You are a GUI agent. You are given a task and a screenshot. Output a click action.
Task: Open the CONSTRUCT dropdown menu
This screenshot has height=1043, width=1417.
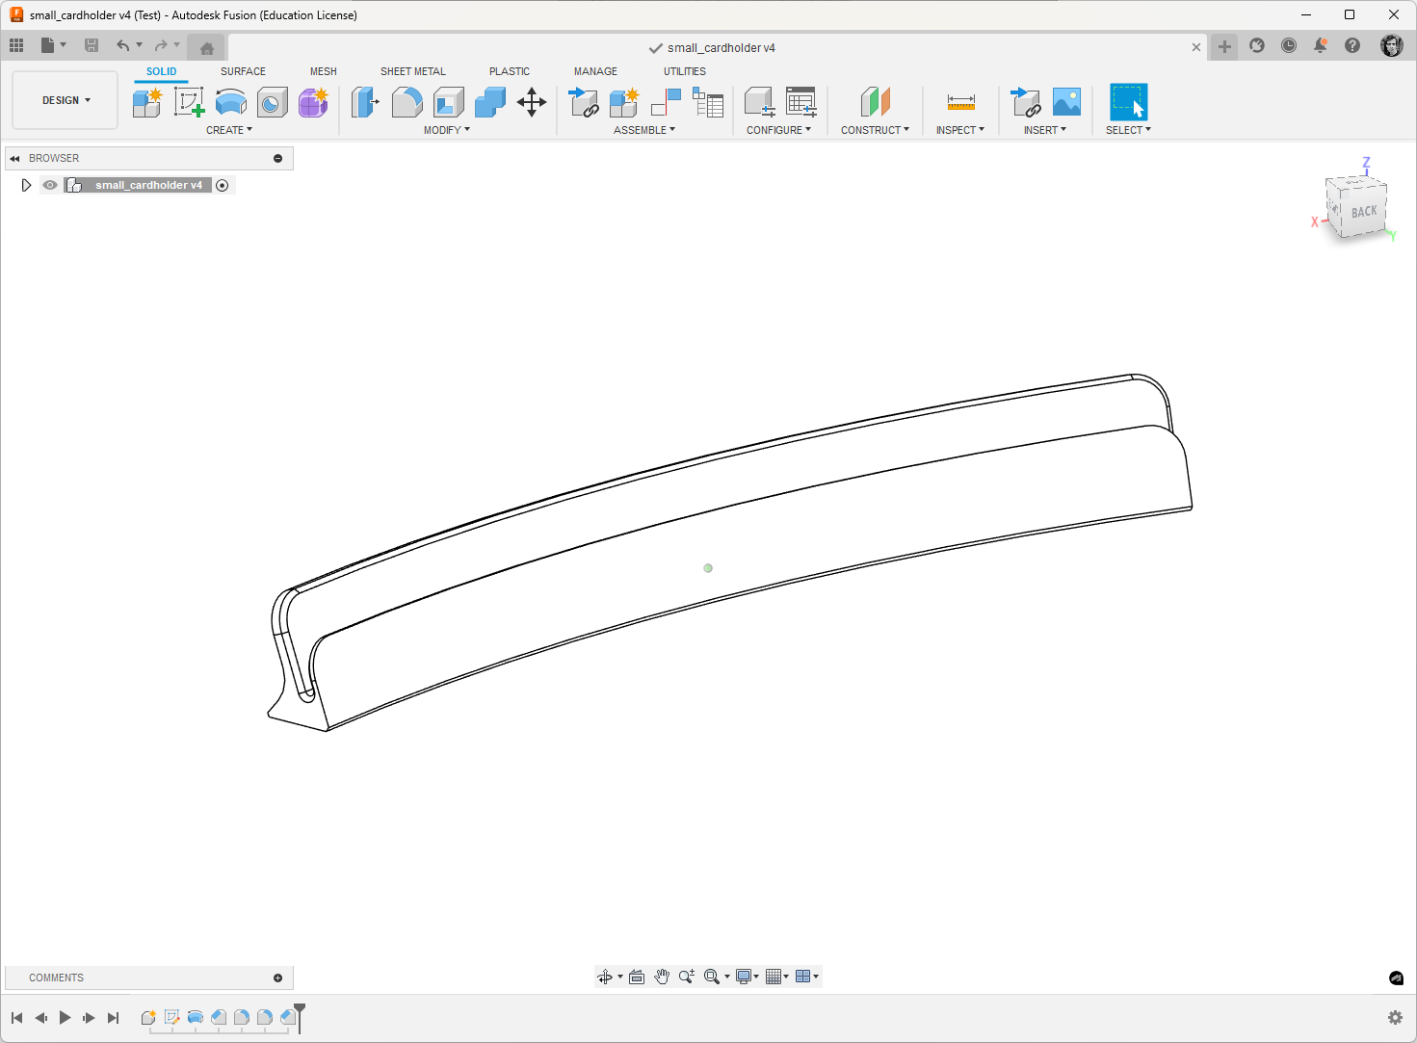(x=875, y=130)
